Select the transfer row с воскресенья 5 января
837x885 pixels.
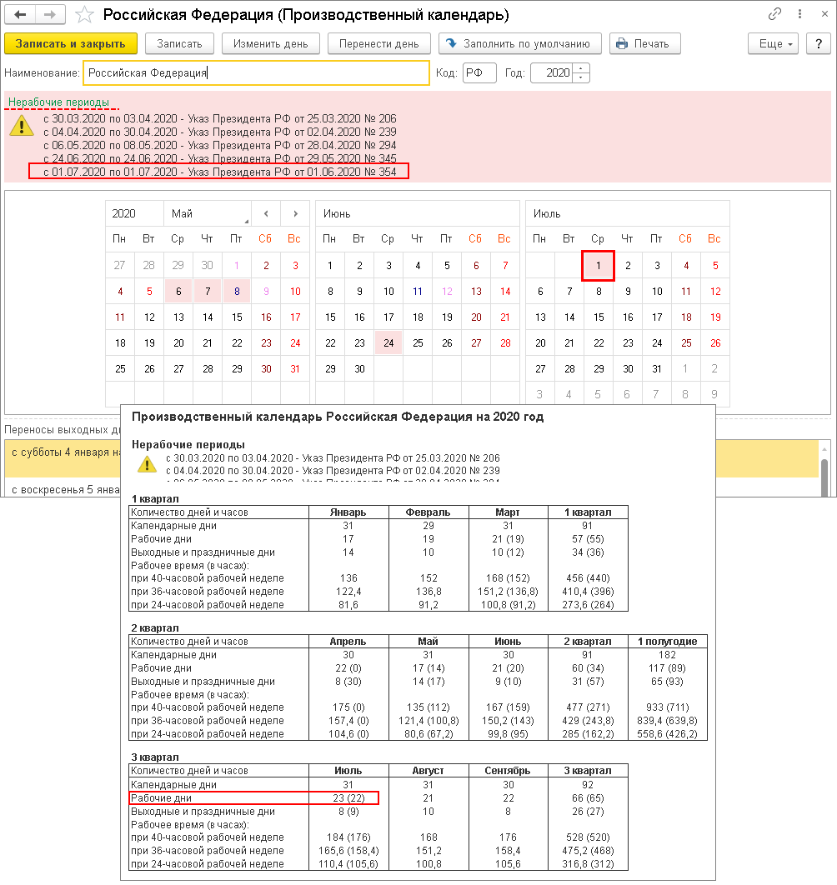pos(63,489)
